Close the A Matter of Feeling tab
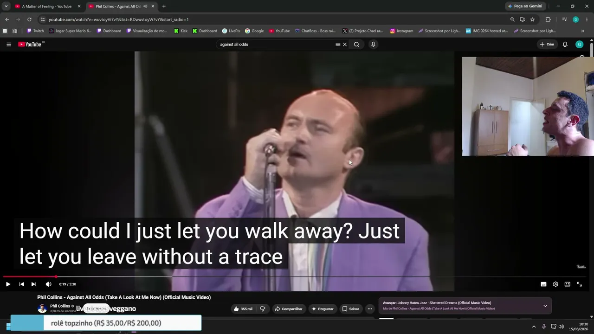The width and height of the screenshot is (594, 334). point(79,6)
